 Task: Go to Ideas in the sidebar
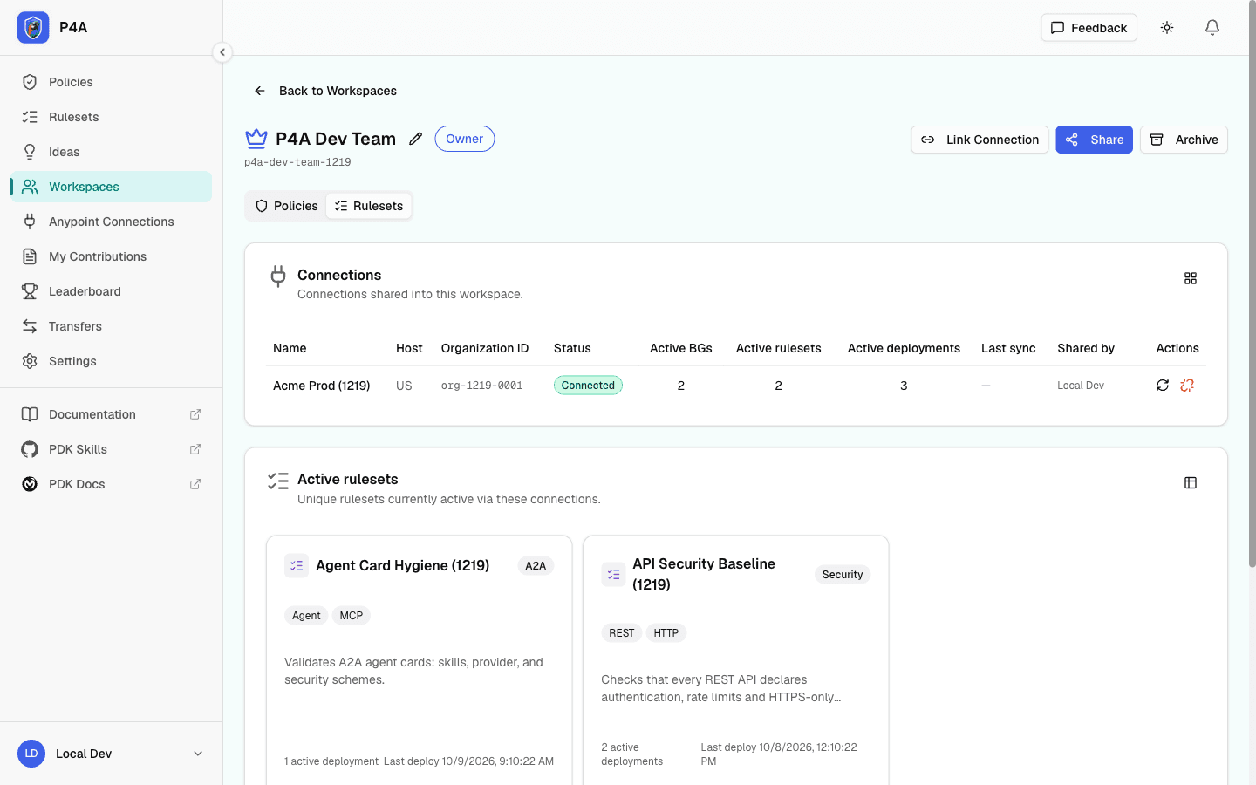(111, 152)
